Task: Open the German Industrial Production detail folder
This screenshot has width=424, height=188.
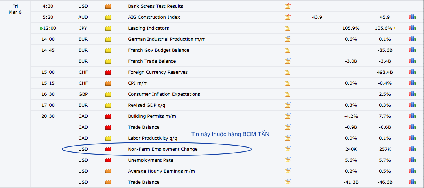Action: click(x=288, y=39)
